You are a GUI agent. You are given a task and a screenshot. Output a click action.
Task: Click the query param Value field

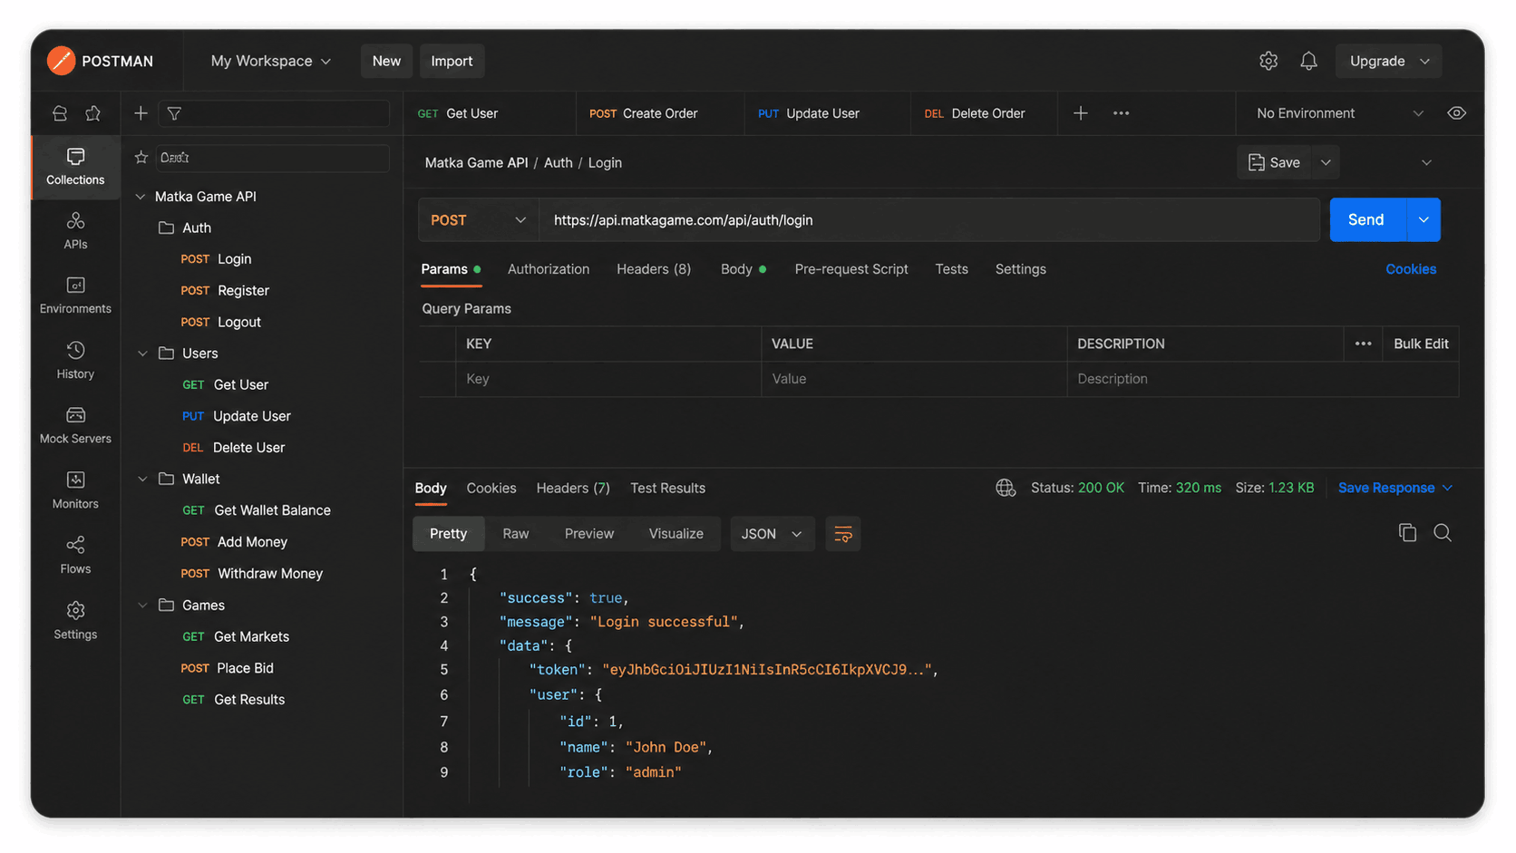tap(914, 379)
